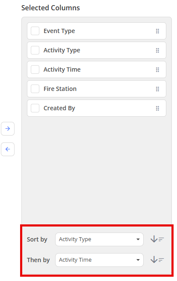Screen dimensions: 177x281
Task: Click the Fire Station drag handle
Action: [x=157, y=89]
